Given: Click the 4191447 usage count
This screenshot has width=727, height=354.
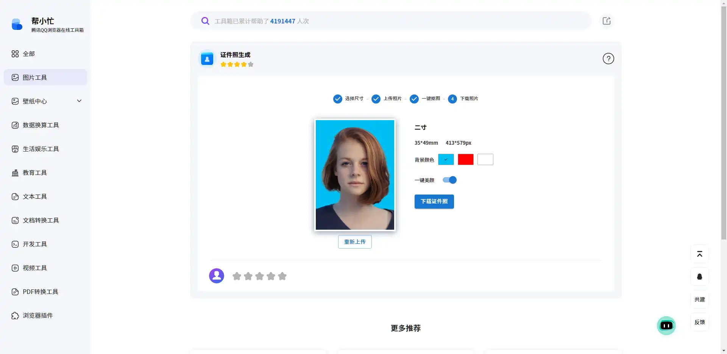Looking at the screenshot, I should tap(282, 21).
